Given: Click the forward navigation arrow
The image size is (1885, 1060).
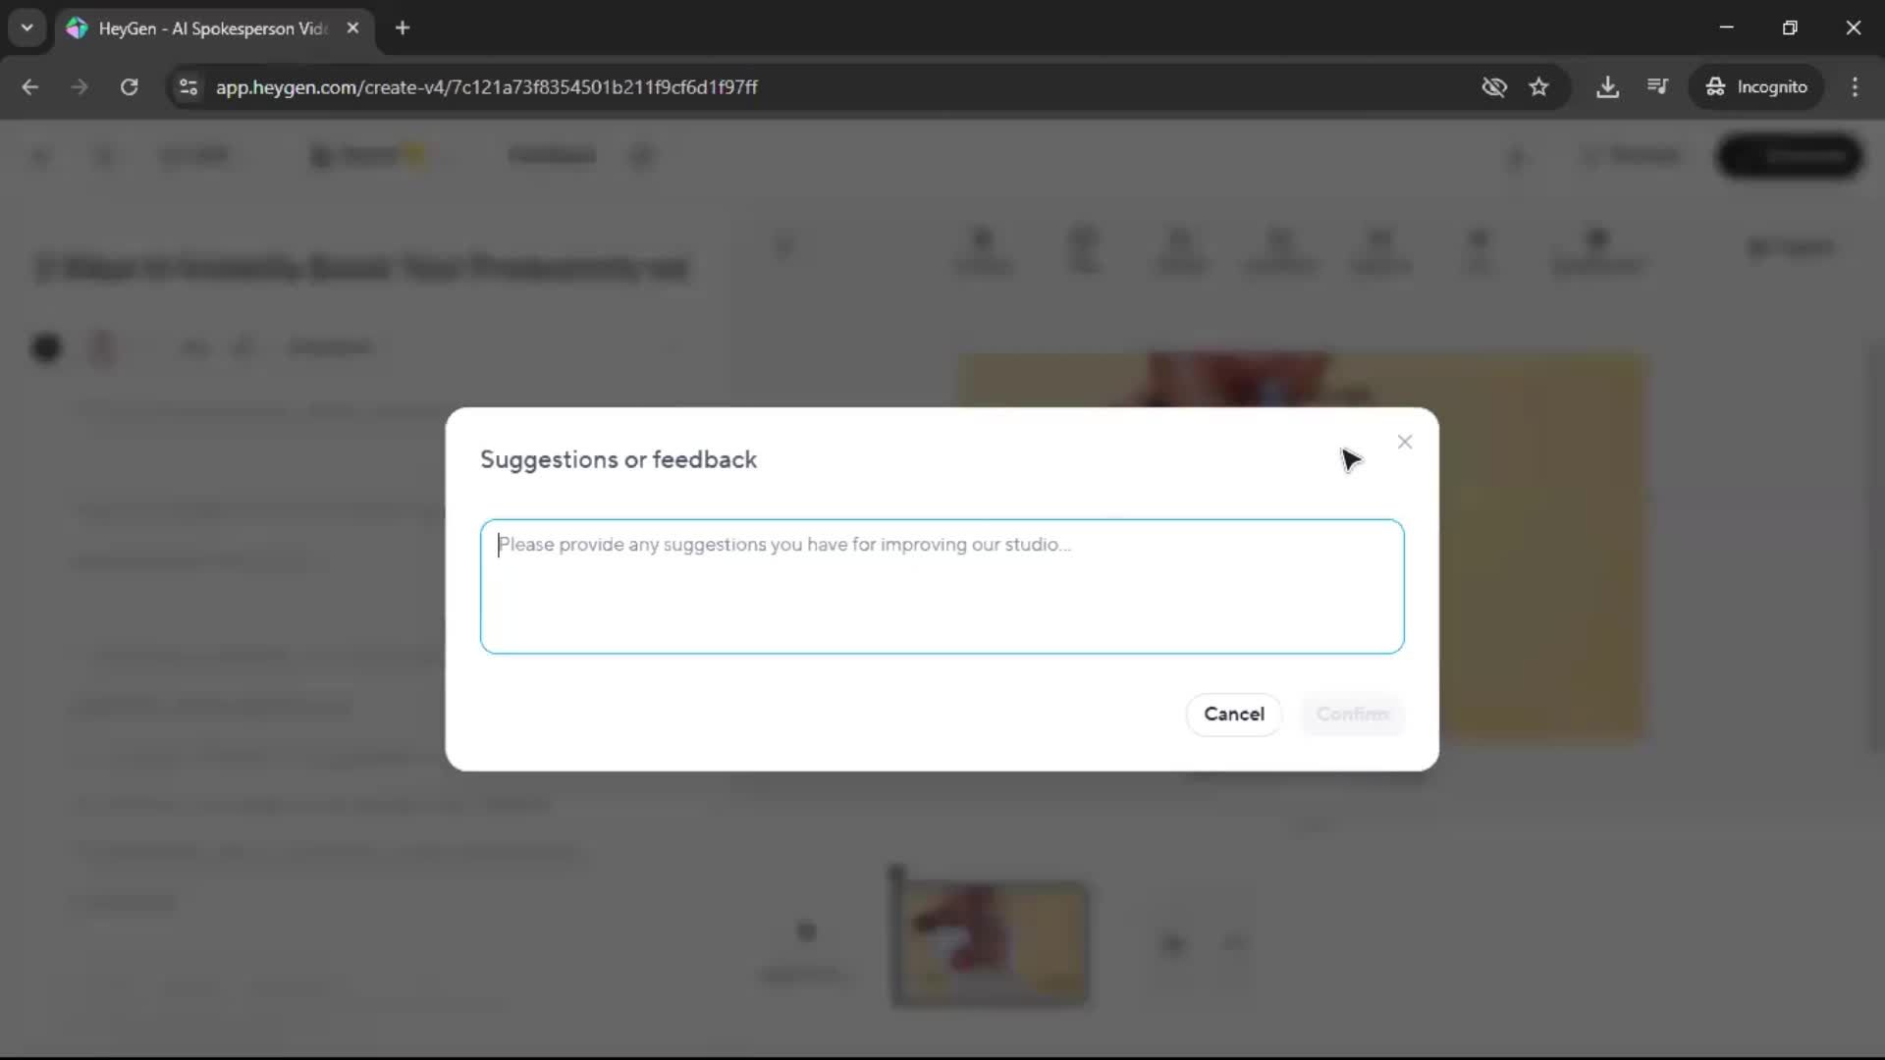Looking at the screenshot, I should point(80,87).
